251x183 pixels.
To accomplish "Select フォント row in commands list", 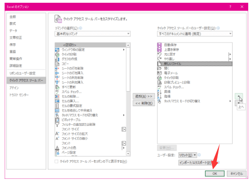I will [x=90, y=143].
